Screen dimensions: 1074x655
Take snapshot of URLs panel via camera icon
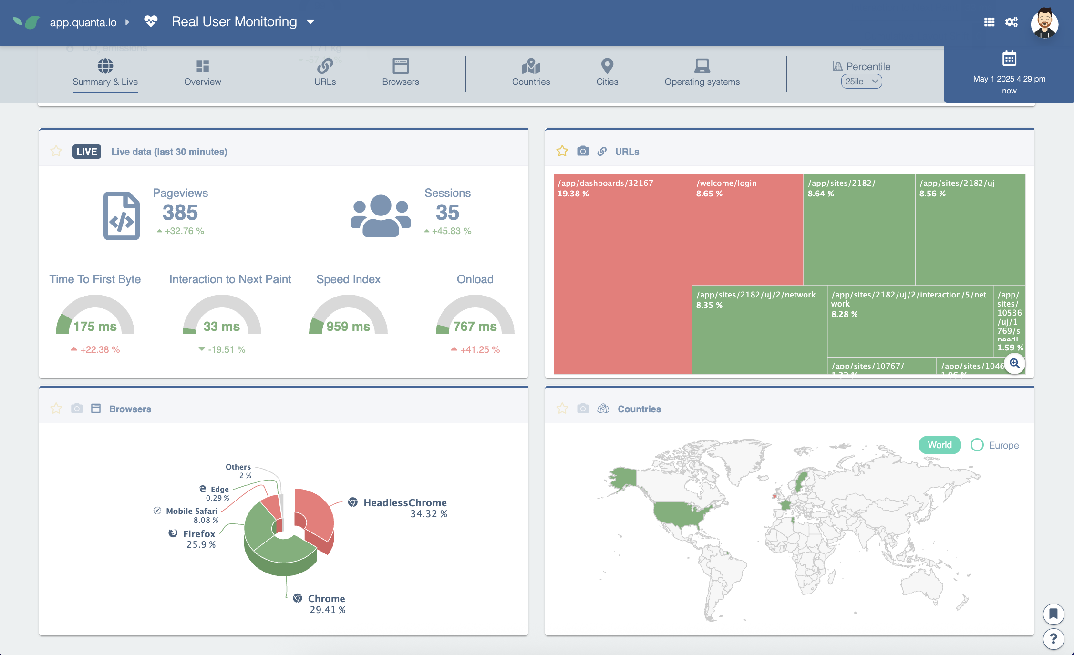point(582,151)
